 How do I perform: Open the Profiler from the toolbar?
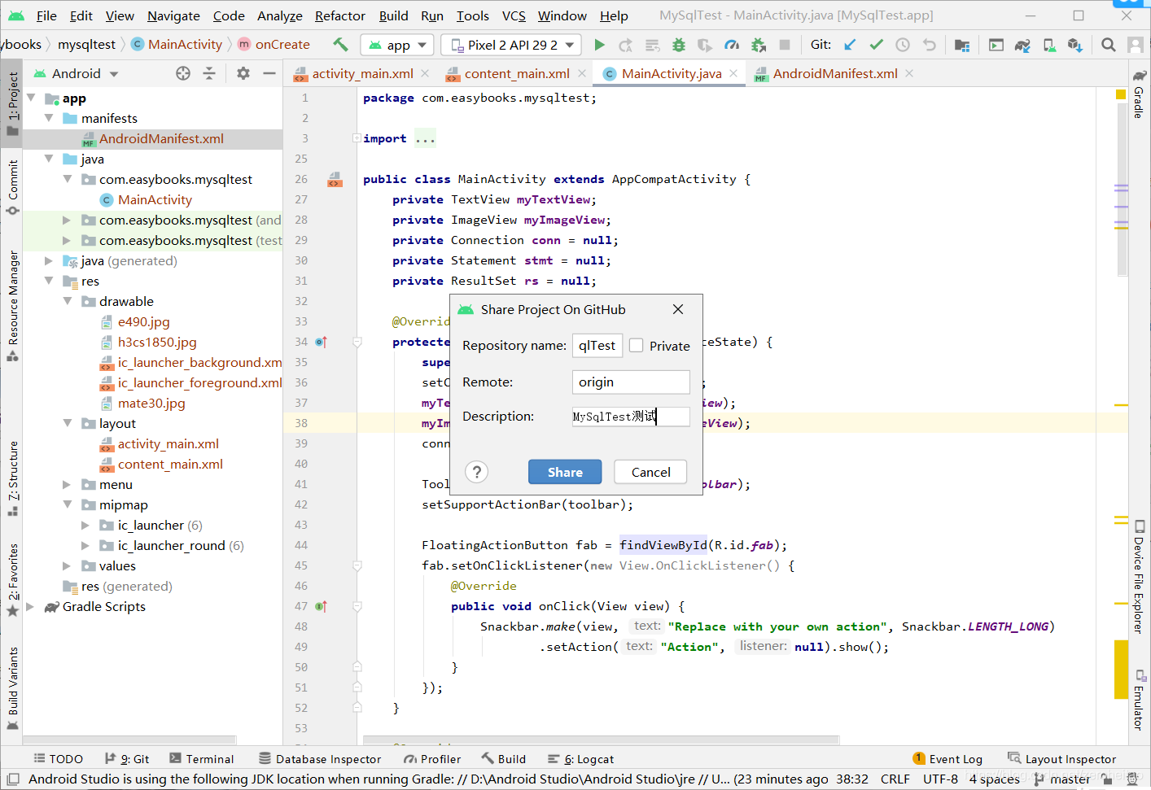click(x=732, y=45)
